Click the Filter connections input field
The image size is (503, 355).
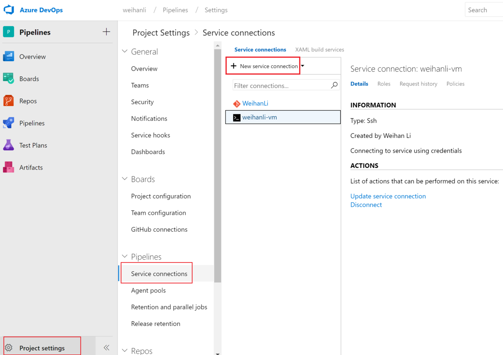(281, 86)
